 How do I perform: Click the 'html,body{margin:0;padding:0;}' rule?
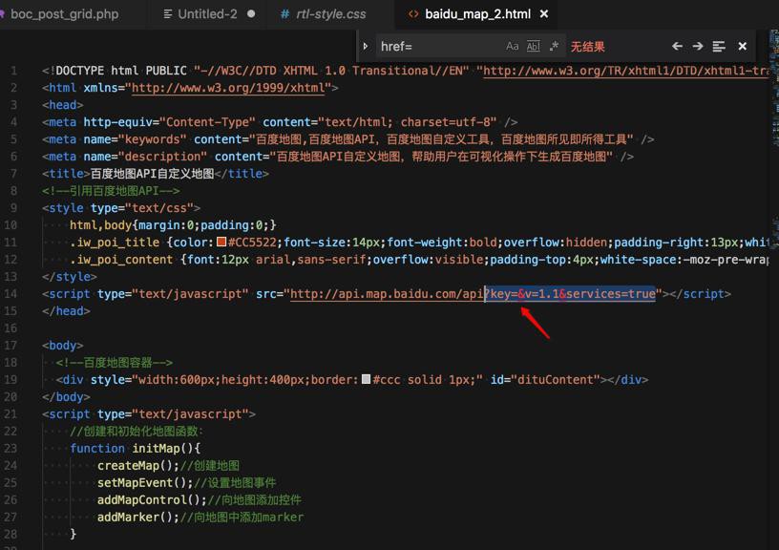tap(173, 225)
